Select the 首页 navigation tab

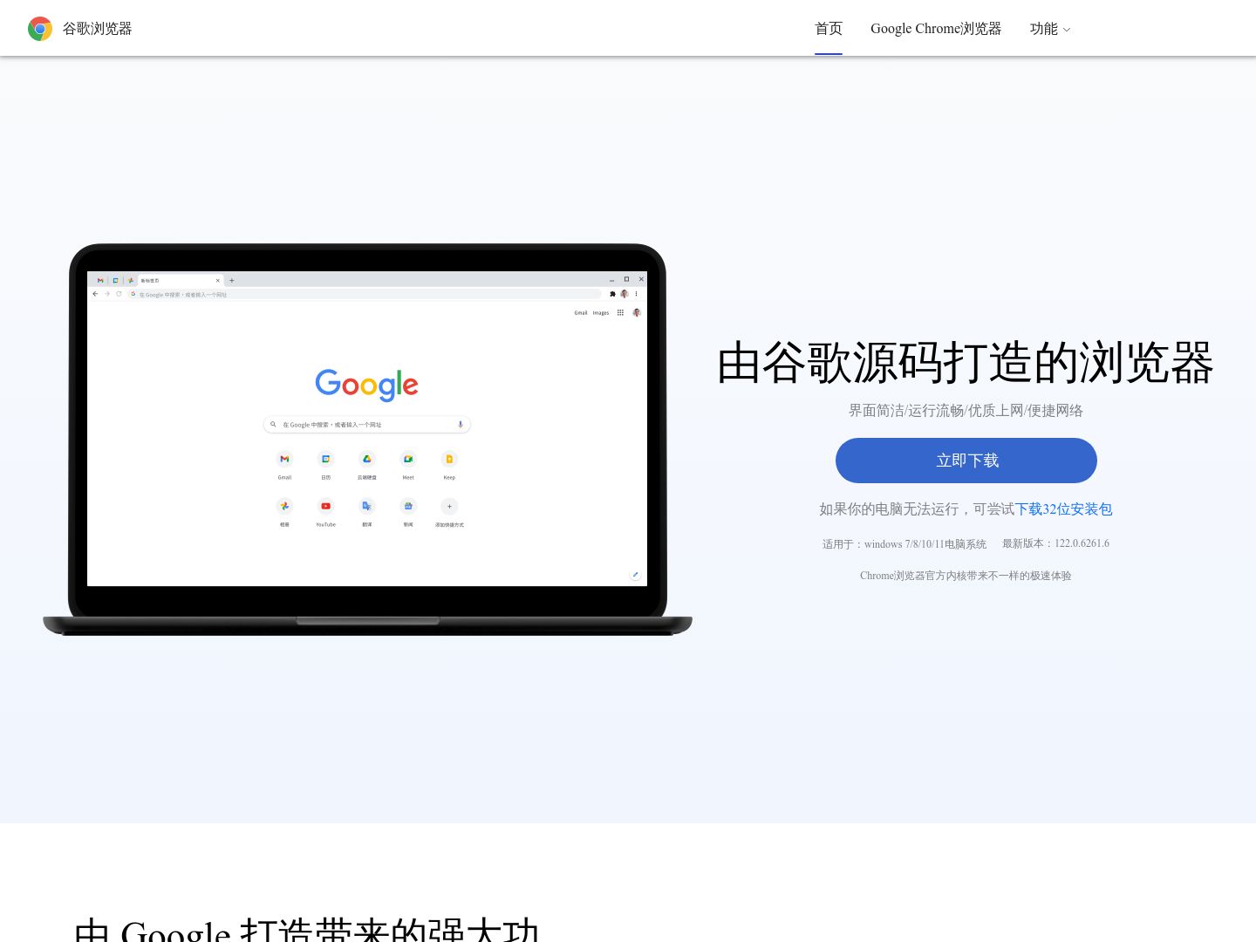tap(829, 29)
